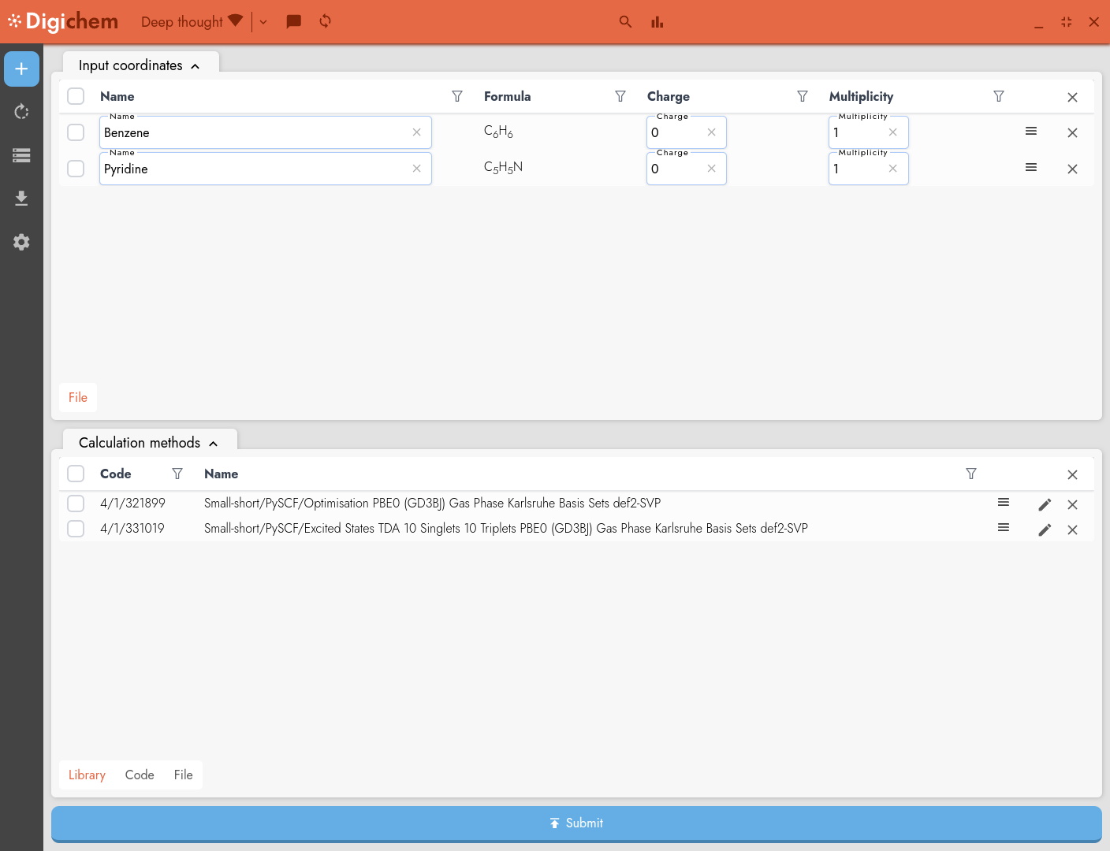The height and width of the screenshot is (851, 1110).
Task: Tick the Pyridine row checkbox
Action: tap(76, 169)
